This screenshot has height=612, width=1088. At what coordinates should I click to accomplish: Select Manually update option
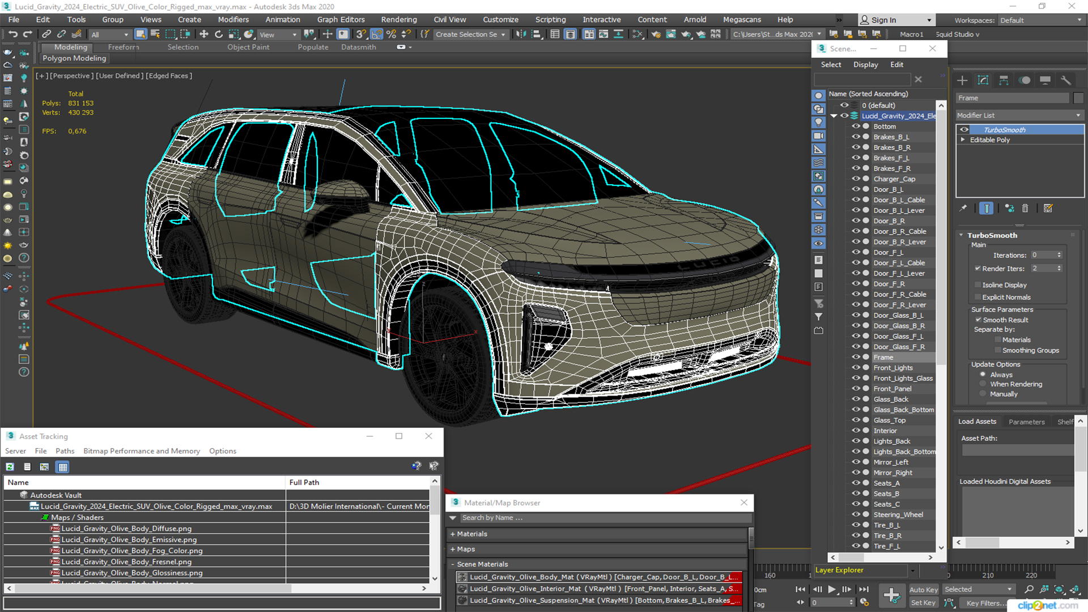click(983, 394)
